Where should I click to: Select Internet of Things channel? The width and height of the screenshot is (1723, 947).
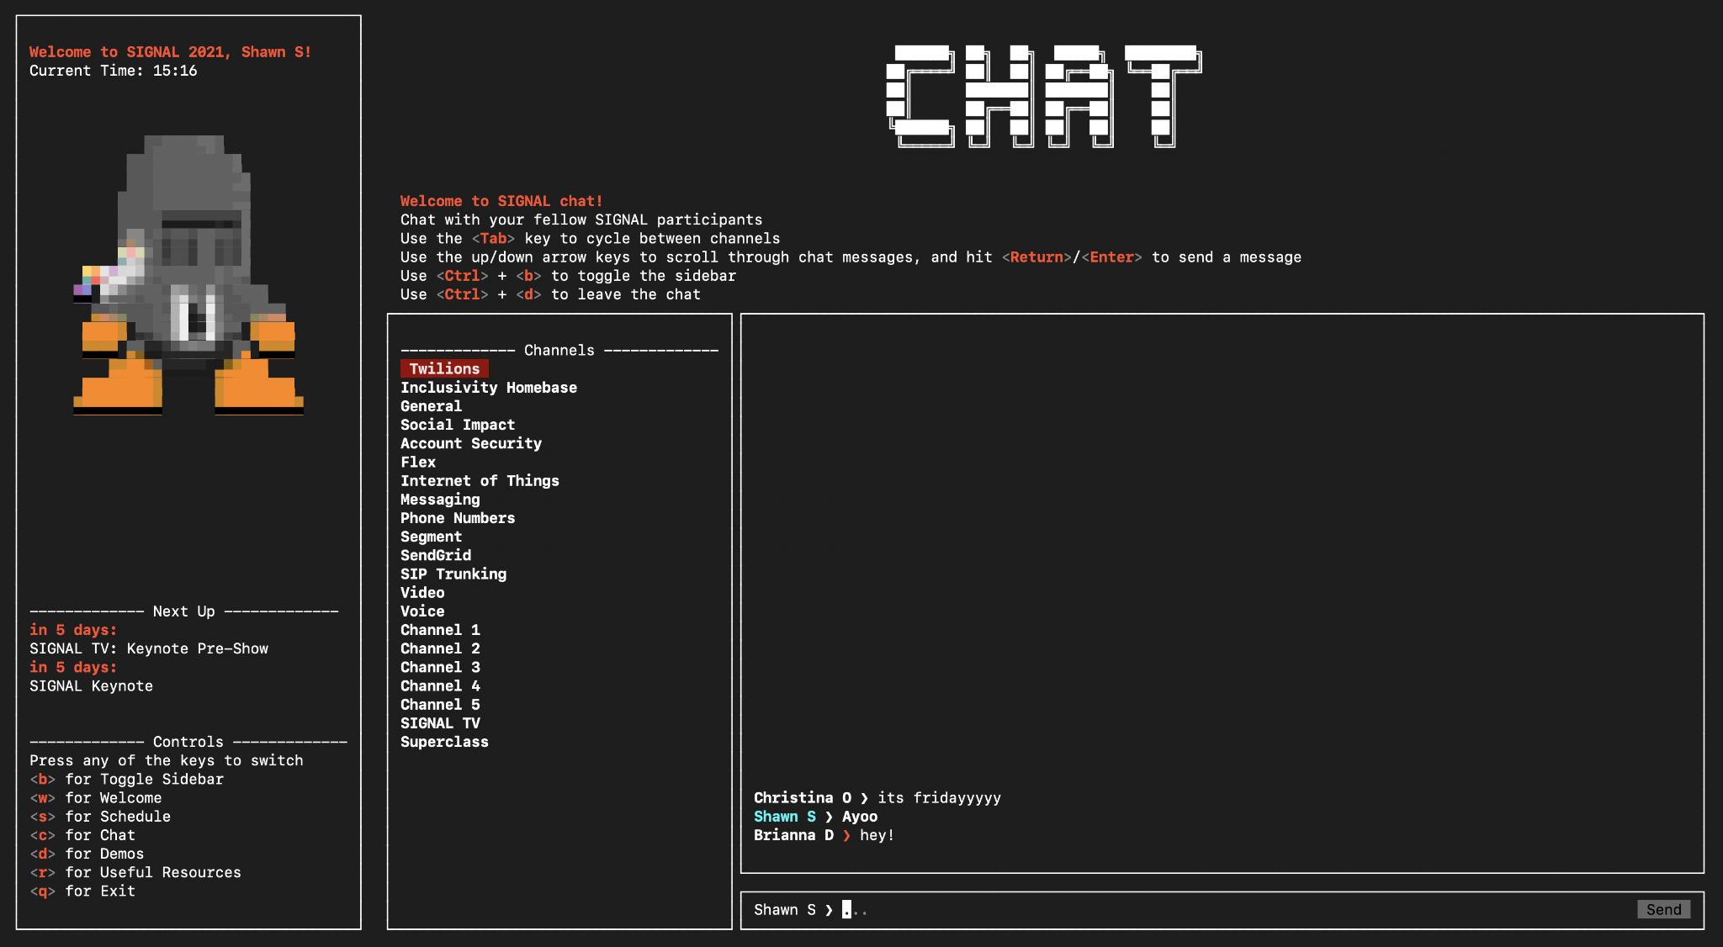[x=480, y=481]
